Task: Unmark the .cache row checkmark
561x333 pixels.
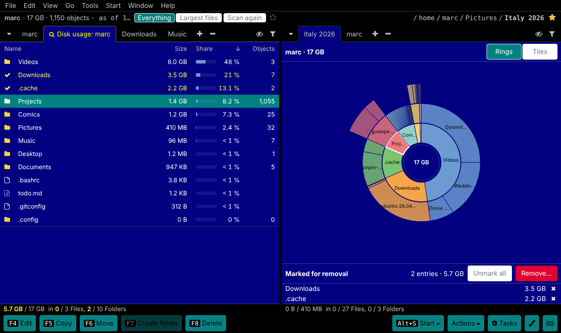Action: click(7, 88)
